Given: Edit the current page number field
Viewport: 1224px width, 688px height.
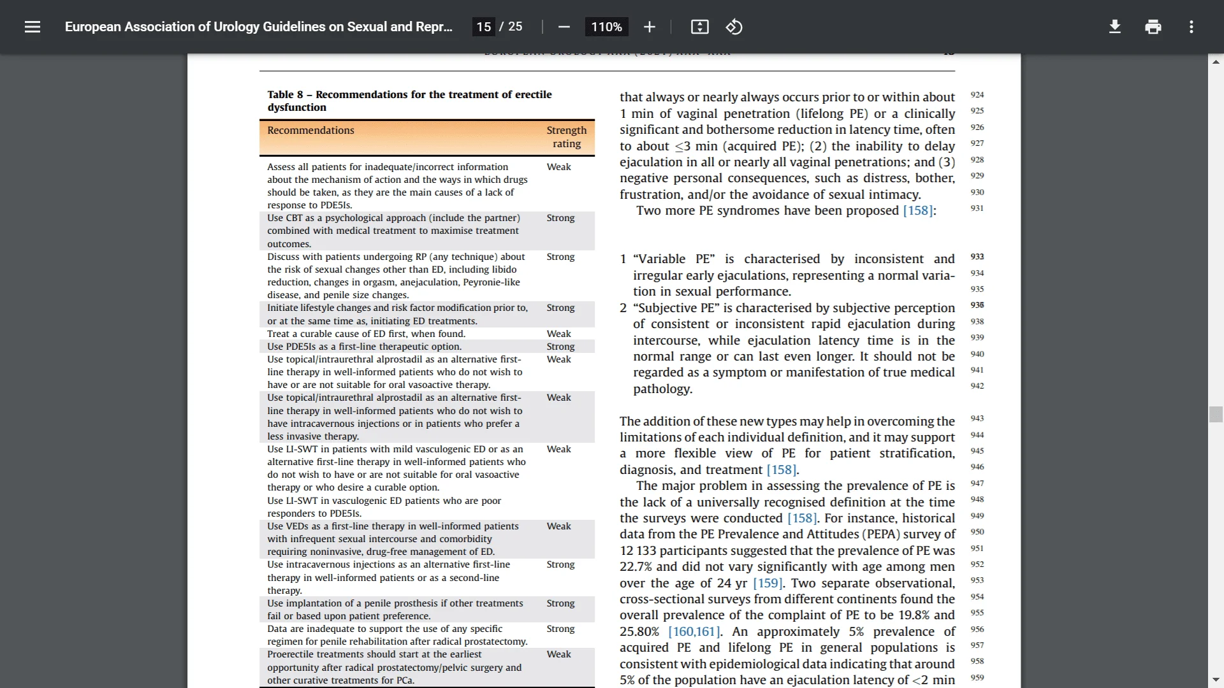Looking at the screenshot, I should click(484, 27).
